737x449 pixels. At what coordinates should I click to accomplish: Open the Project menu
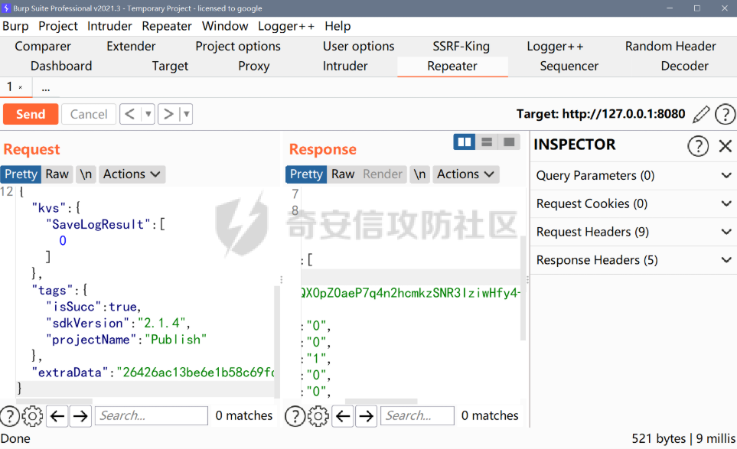[58, 26]
